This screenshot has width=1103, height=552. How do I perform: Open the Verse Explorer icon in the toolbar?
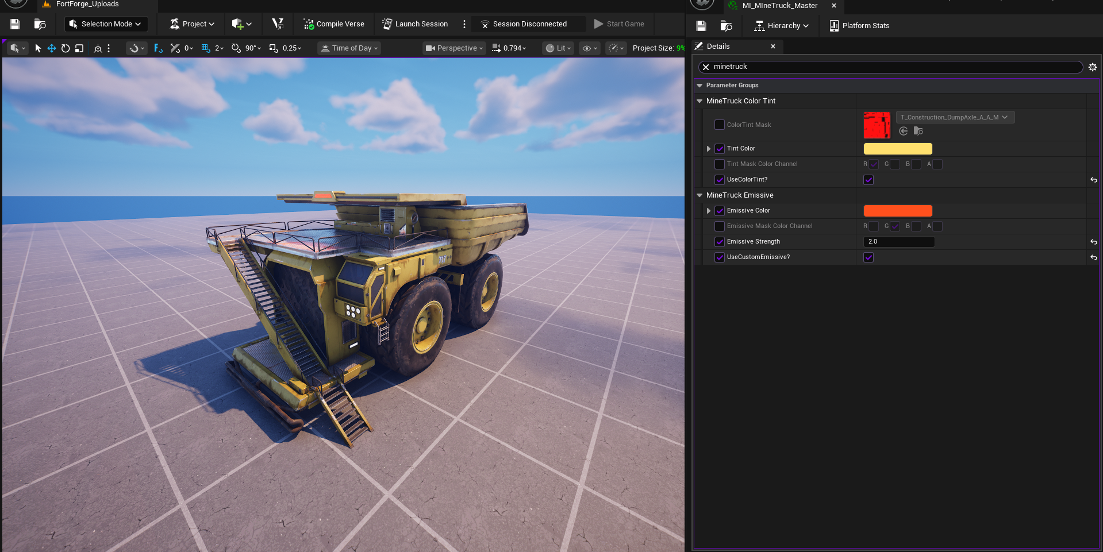click(x=278, y=24)
